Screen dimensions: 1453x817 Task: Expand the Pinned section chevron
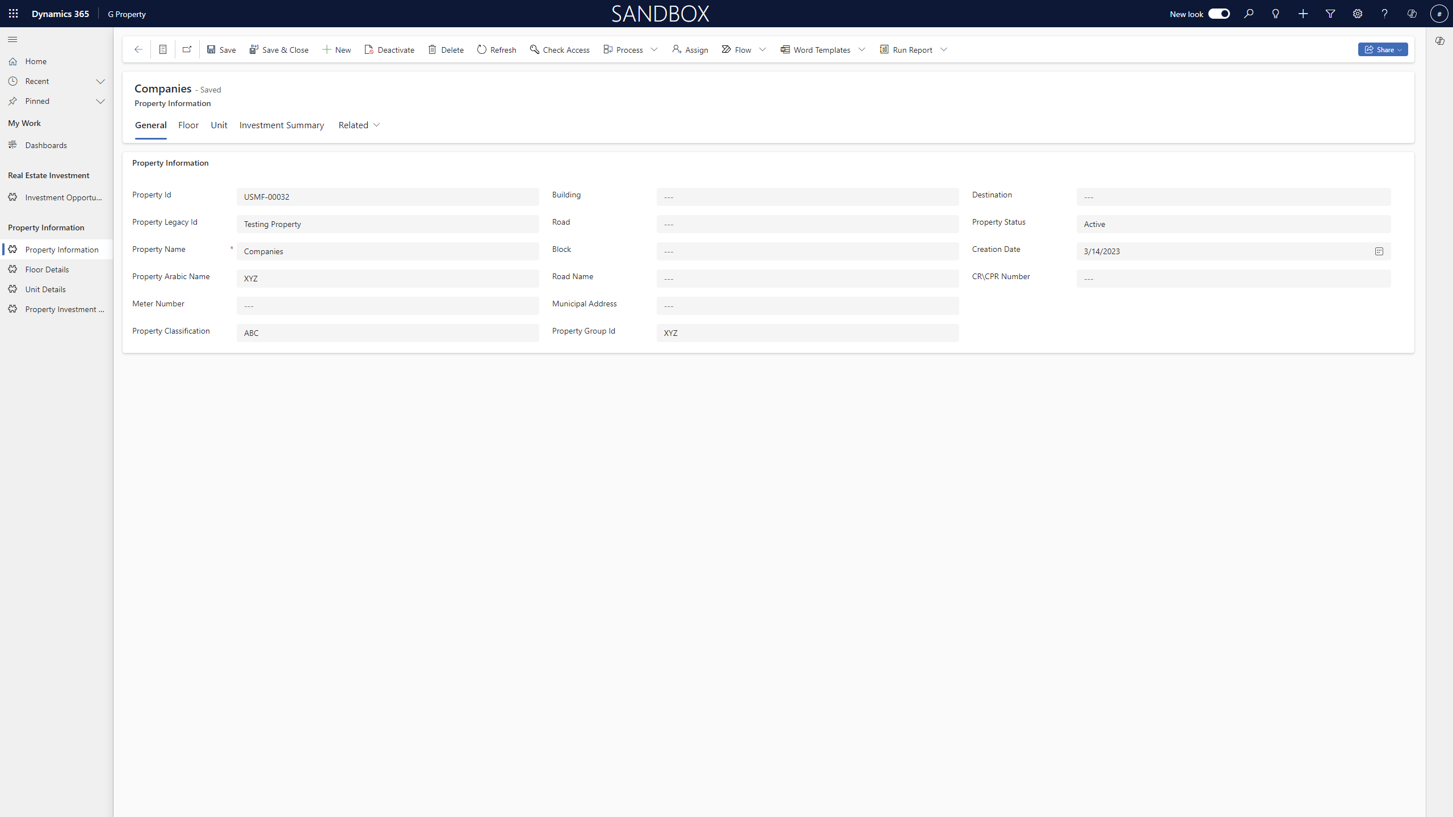tap(100, 101)
